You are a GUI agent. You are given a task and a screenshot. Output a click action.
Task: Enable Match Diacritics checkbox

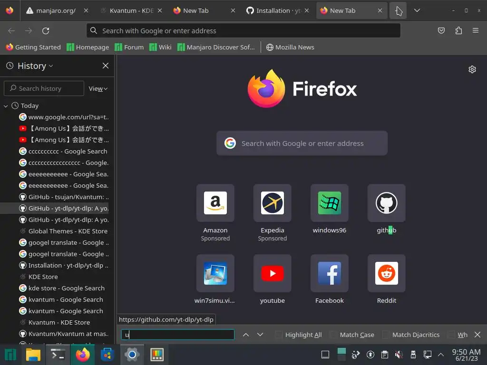(x=385, y=335)
